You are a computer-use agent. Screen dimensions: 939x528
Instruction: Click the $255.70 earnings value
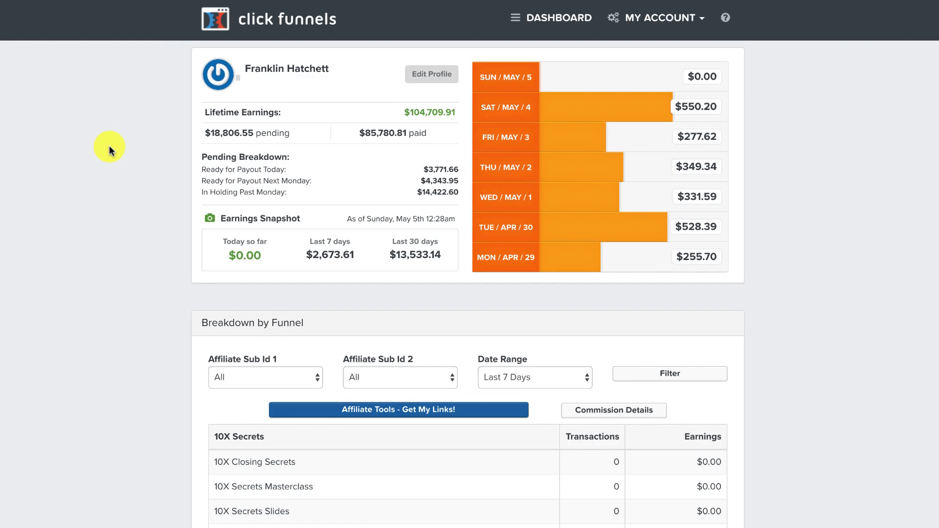696,257
